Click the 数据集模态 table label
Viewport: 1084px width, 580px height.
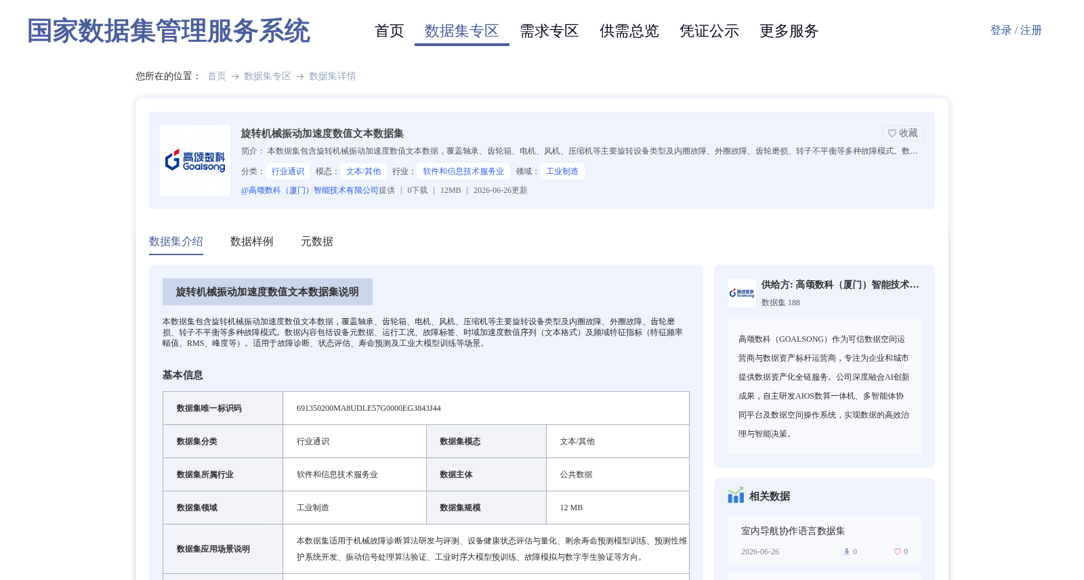click(460, 441)
